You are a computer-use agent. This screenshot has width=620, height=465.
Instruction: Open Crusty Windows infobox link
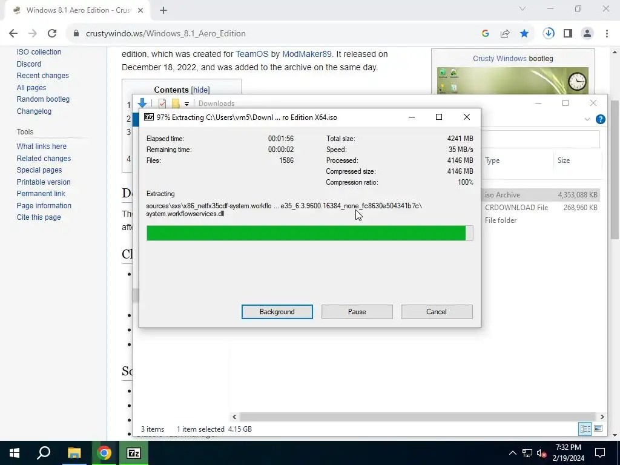[500, 59]
